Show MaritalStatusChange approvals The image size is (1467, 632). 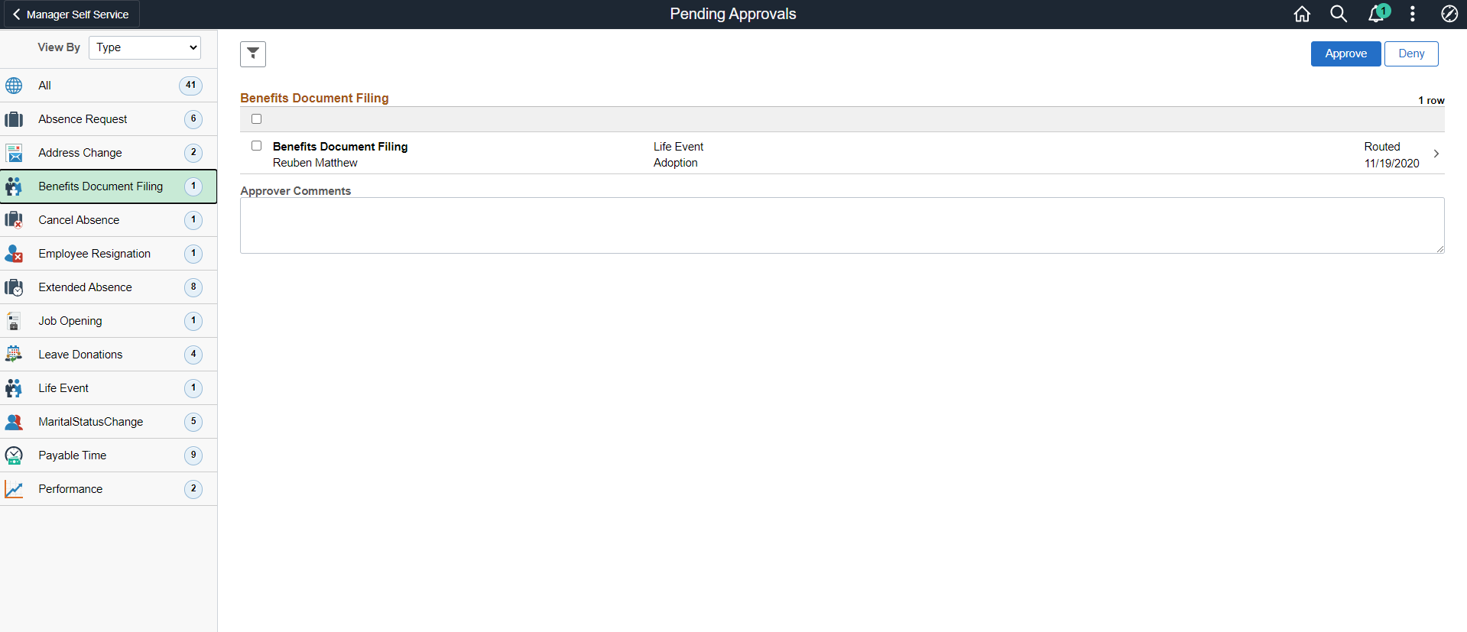(x=109, y=422)
